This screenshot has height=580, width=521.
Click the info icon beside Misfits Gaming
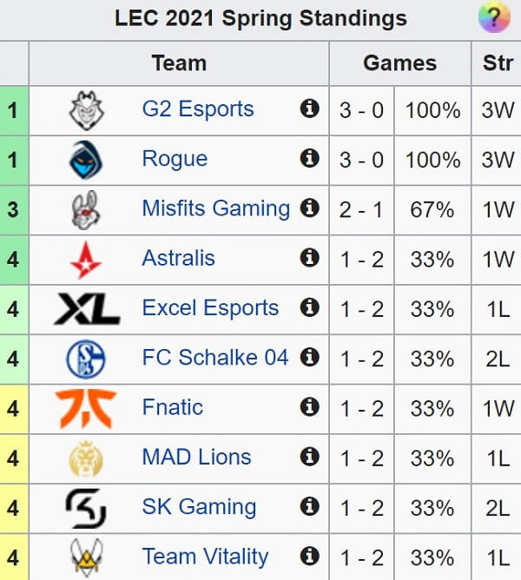click(x=310, y=208)
